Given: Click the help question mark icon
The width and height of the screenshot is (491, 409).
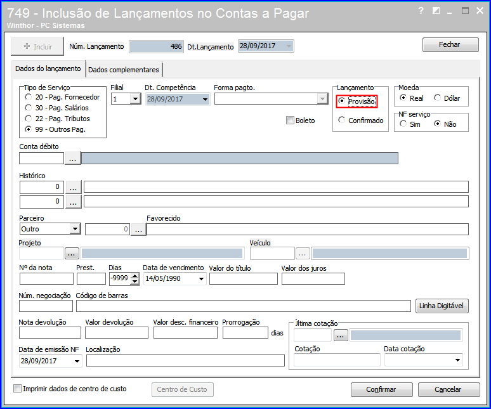Looking at the screenshot, I should tap(421, 11).
